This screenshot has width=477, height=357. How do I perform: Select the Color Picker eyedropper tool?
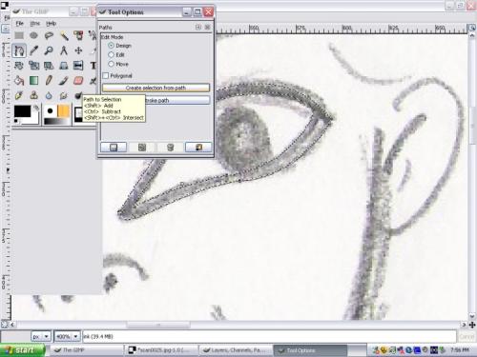coord(33,50)
